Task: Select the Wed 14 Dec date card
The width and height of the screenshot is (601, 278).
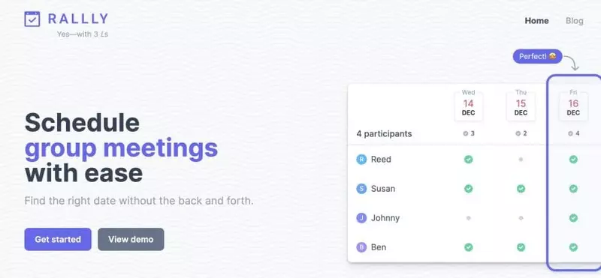Action: pos(468,104)
